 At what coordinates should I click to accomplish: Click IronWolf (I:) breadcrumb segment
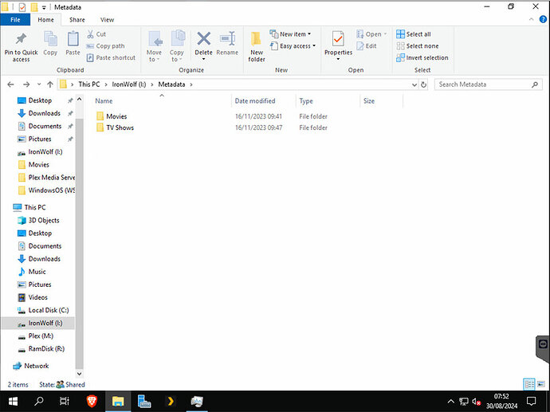128,84
